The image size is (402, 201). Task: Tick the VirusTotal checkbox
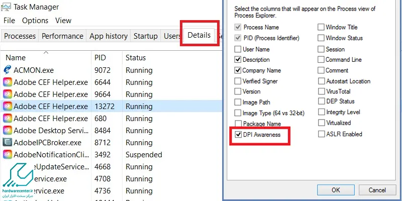(321, 91)
